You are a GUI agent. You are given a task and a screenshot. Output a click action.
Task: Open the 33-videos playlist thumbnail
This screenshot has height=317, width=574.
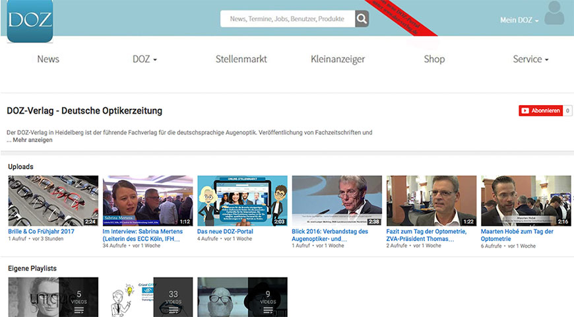point(148,297)
